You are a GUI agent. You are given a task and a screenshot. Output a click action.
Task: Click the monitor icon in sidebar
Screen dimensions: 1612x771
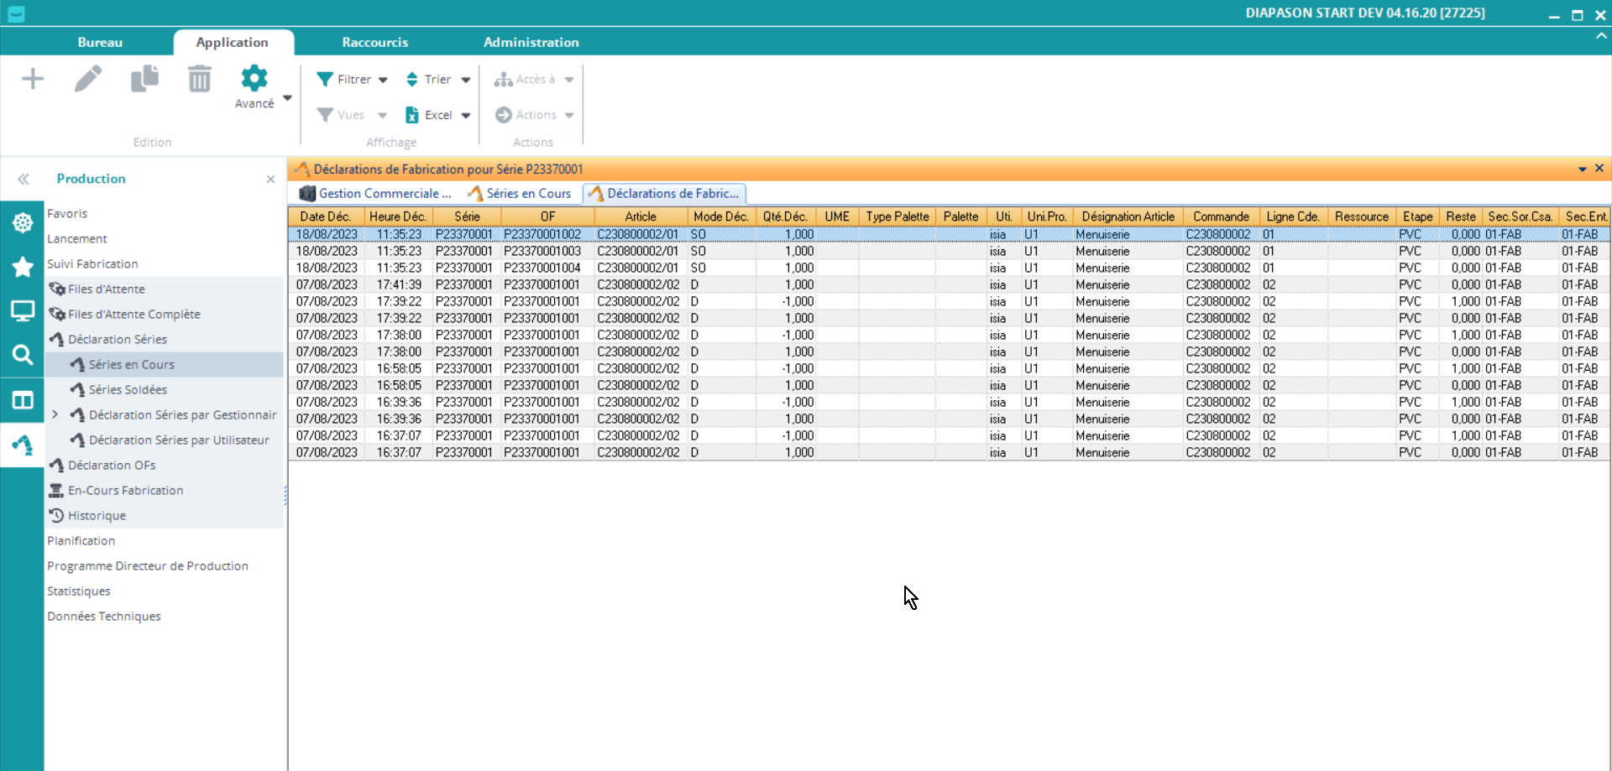point(23,311)
